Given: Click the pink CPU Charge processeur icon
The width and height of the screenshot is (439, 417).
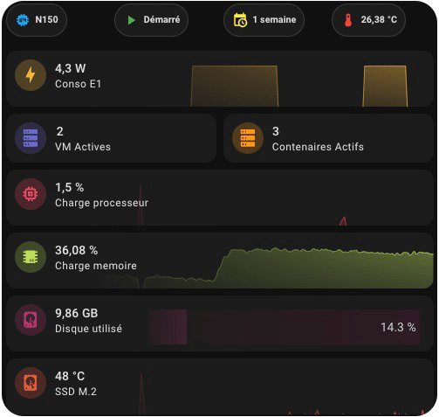Looking at the screenshot, I should pos(31,194).
